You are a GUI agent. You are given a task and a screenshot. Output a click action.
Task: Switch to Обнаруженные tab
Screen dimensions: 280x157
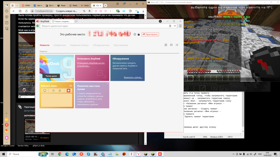[101, 45]
